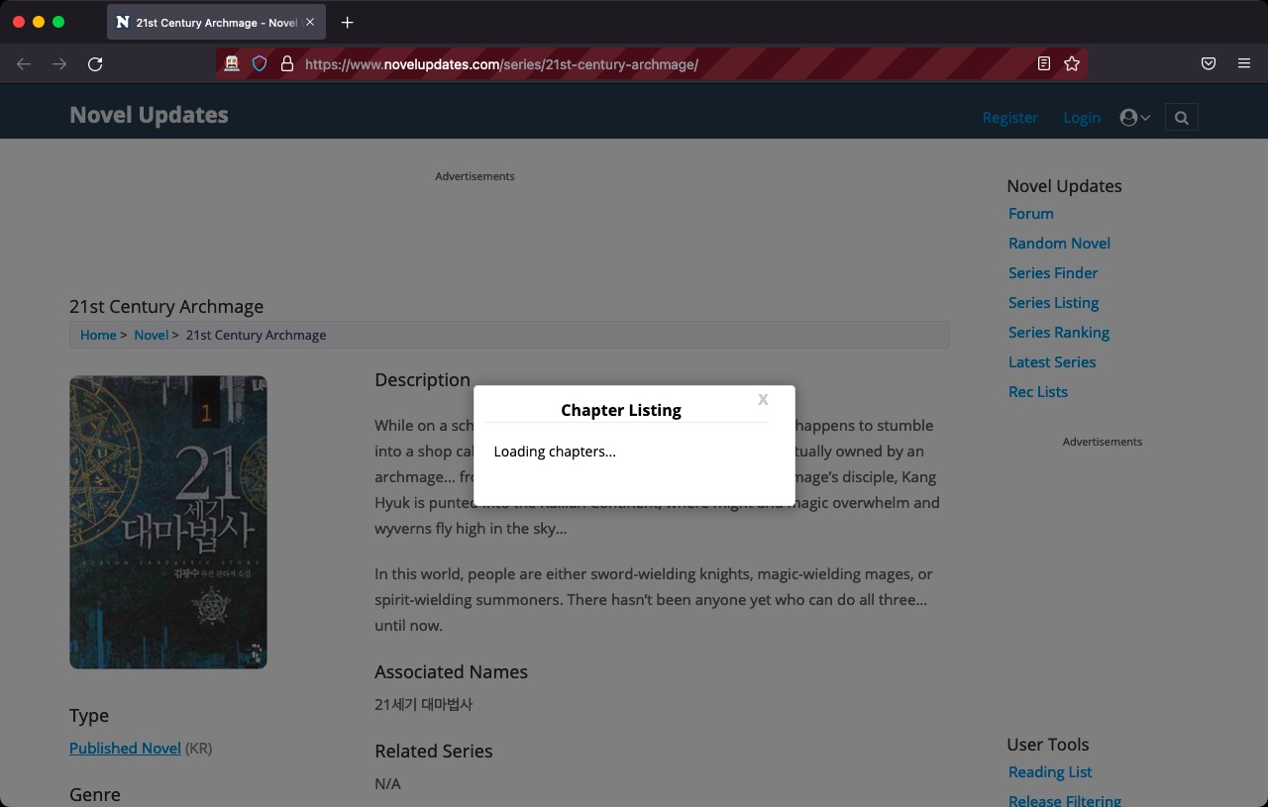Viewport: 1268px width, 807px height.
Task: Open the Novel Updates search magnifier
Action: [1181, 117]
